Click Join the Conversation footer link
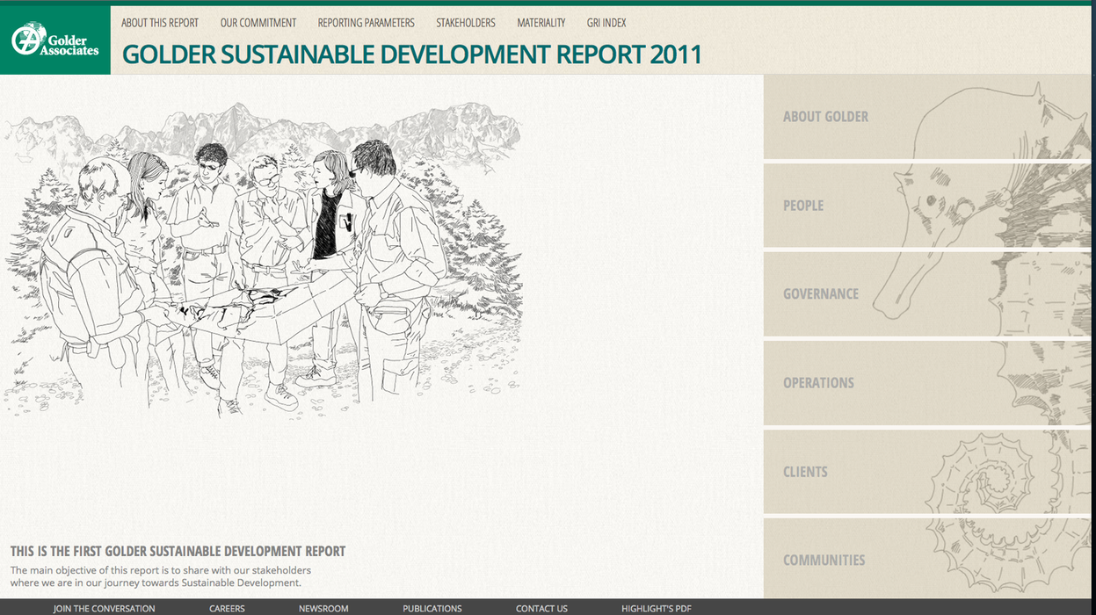Screen dimensions: 1096x615 [104, 608]
